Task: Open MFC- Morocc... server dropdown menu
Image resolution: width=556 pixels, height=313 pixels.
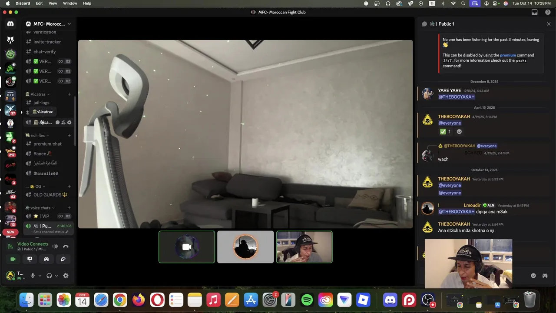Action: [49, 24]
